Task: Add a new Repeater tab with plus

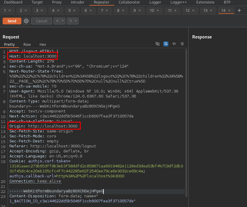Action: pos(239,10)
